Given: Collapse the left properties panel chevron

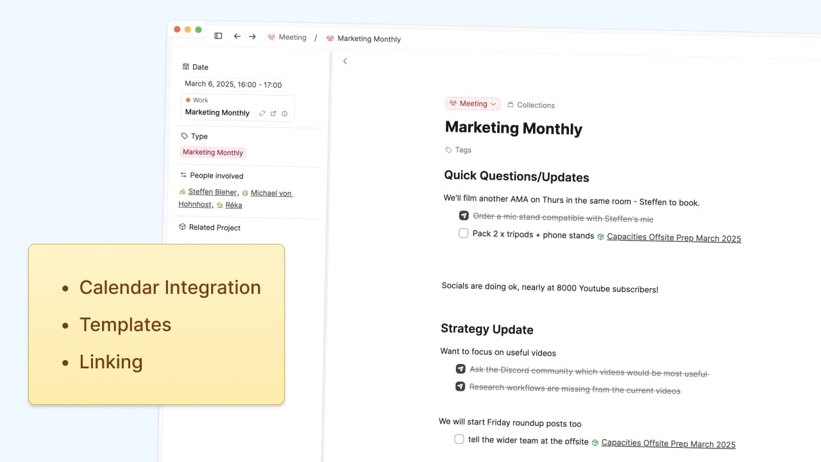Looking at the screenshot, I should [345, 62].
